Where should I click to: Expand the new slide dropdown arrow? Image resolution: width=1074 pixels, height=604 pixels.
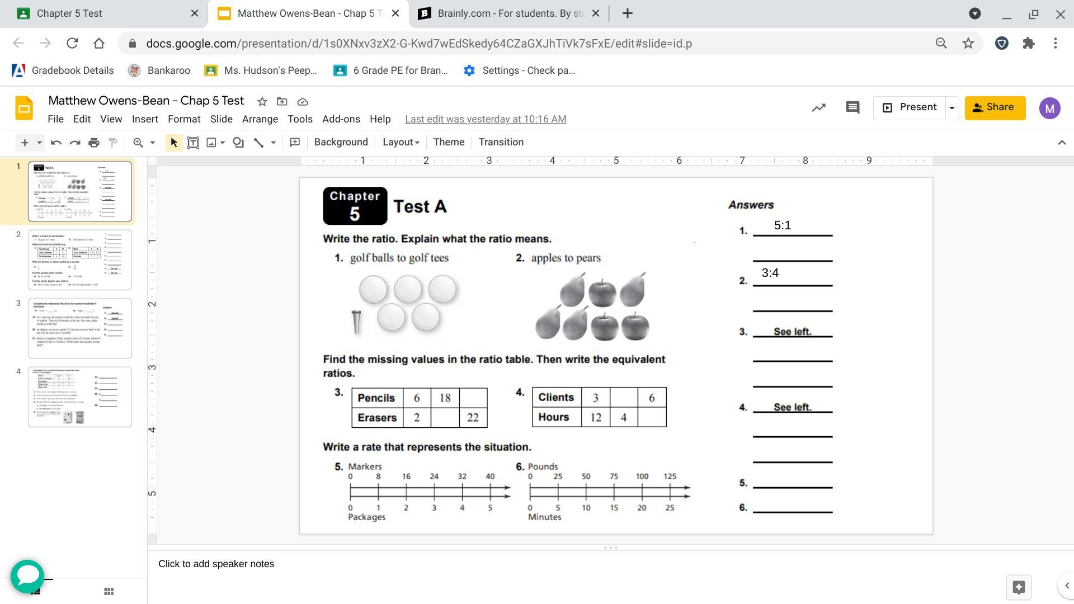39,143
